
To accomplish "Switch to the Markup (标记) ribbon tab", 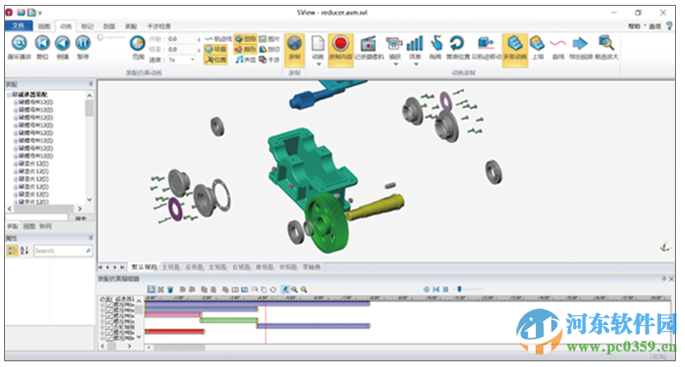I will pos(87,26).
